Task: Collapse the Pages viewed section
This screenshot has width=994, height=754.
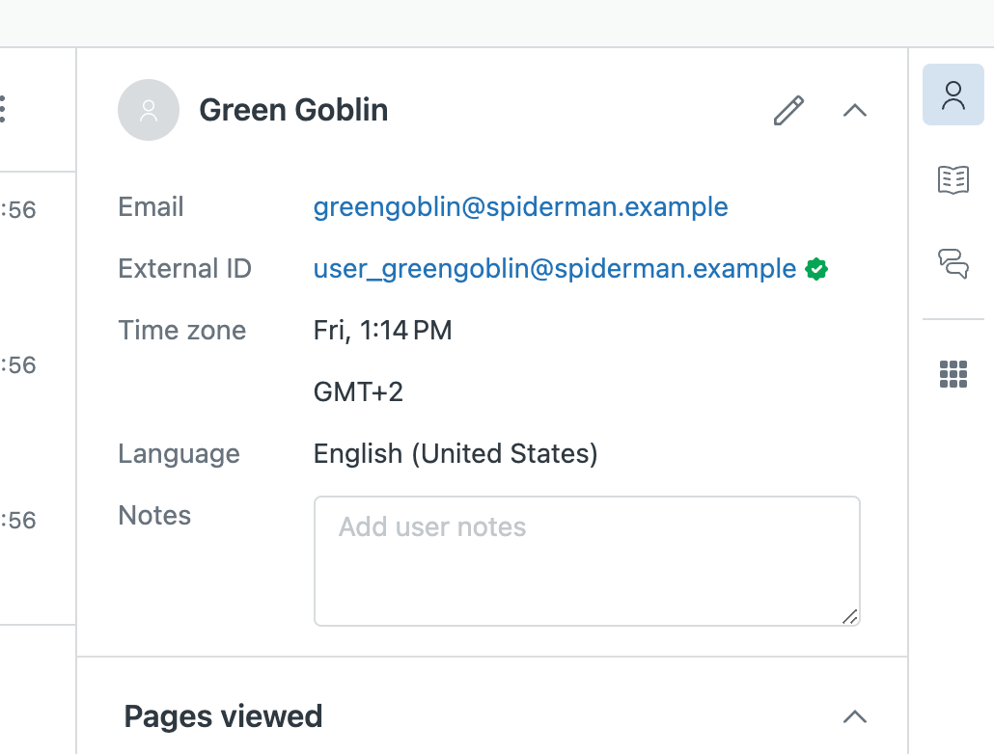Action: point(854,716)
